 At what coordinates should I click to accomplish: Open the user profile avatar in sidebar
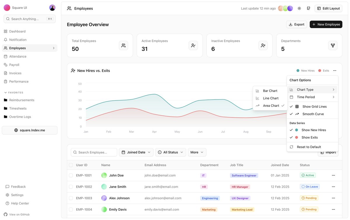(x=52, y=8)
